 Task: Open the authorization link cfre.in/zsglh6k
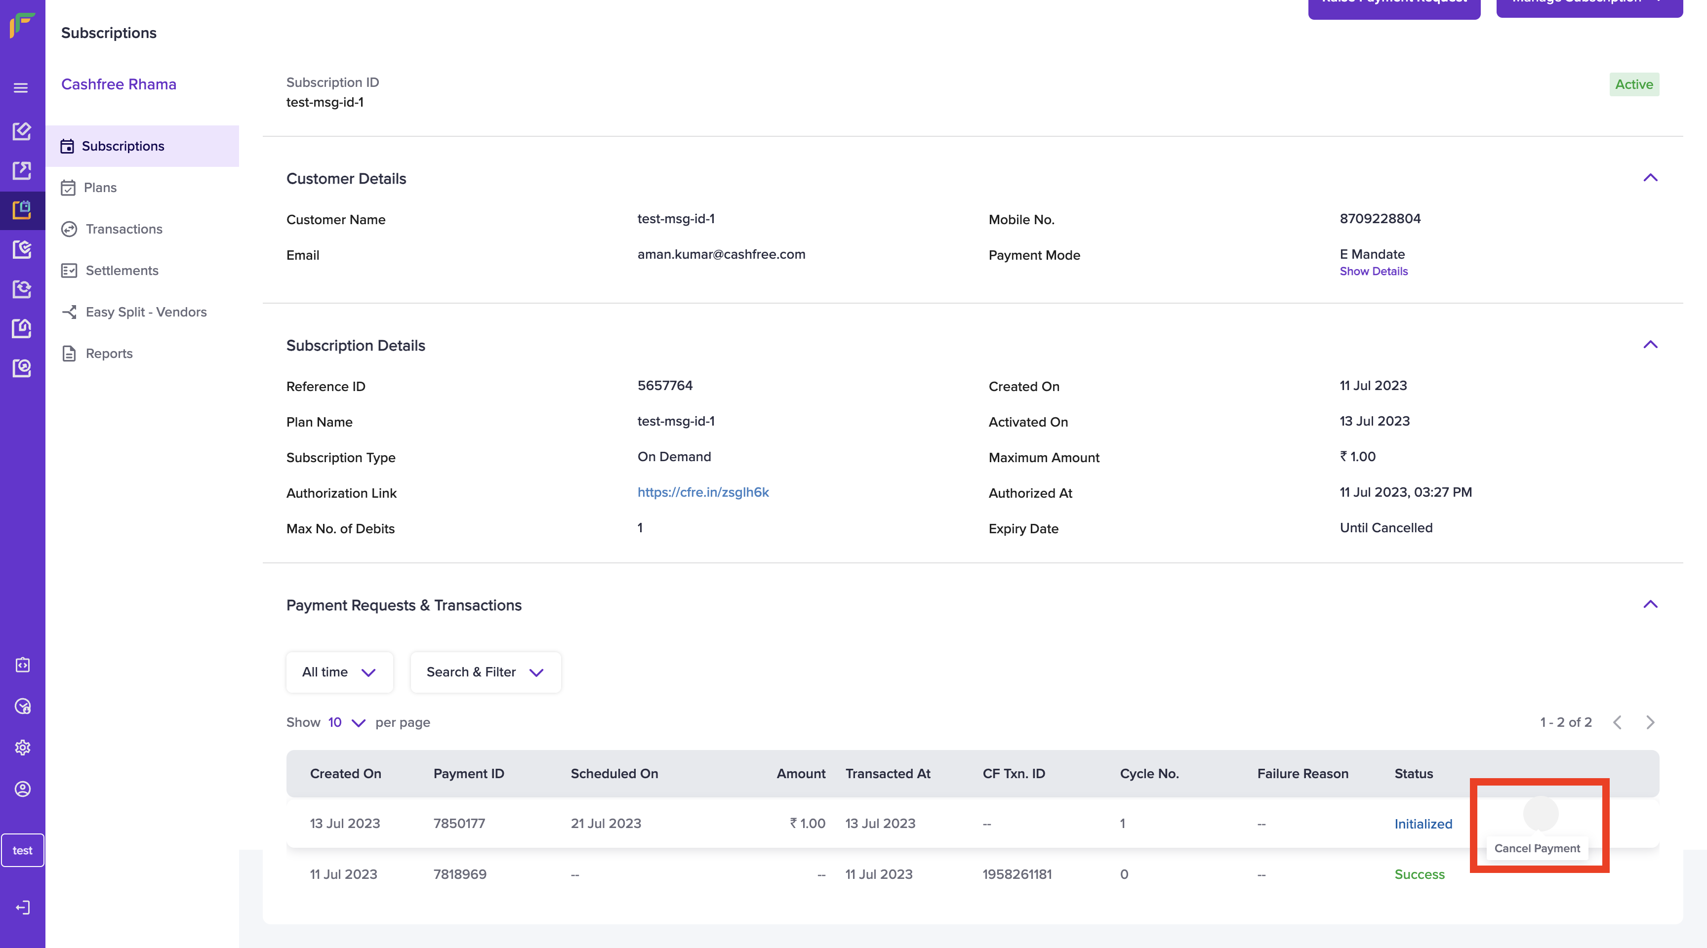(x=702, y=492)
